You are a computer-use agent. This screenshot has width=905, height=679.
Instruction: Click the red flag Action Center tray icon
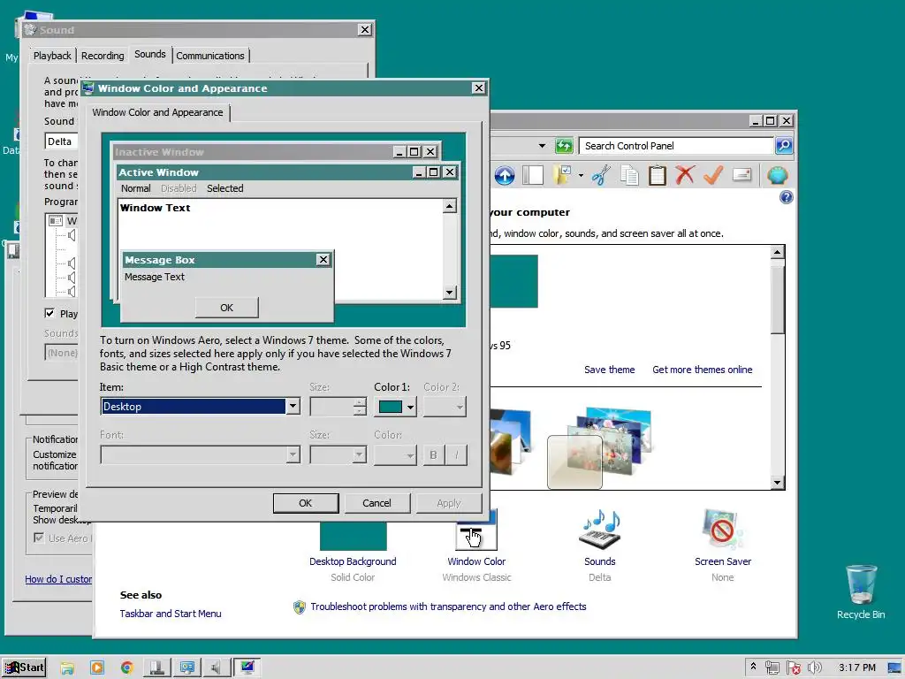click(793, 668)
